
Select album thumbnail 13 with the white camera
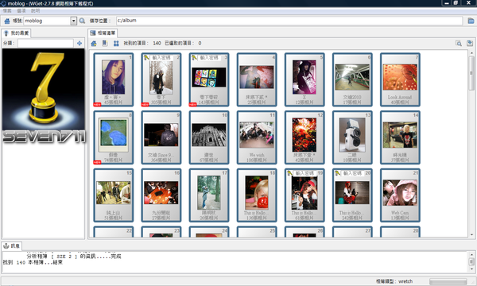tap(352, 137)
